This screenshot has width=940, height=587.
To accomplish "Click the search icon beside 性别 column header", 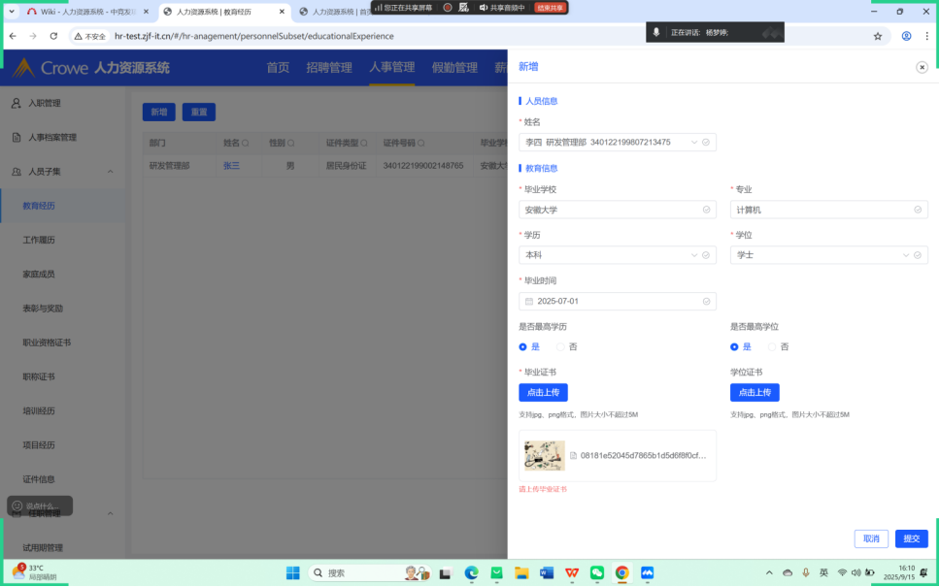I will pos(290,144).
